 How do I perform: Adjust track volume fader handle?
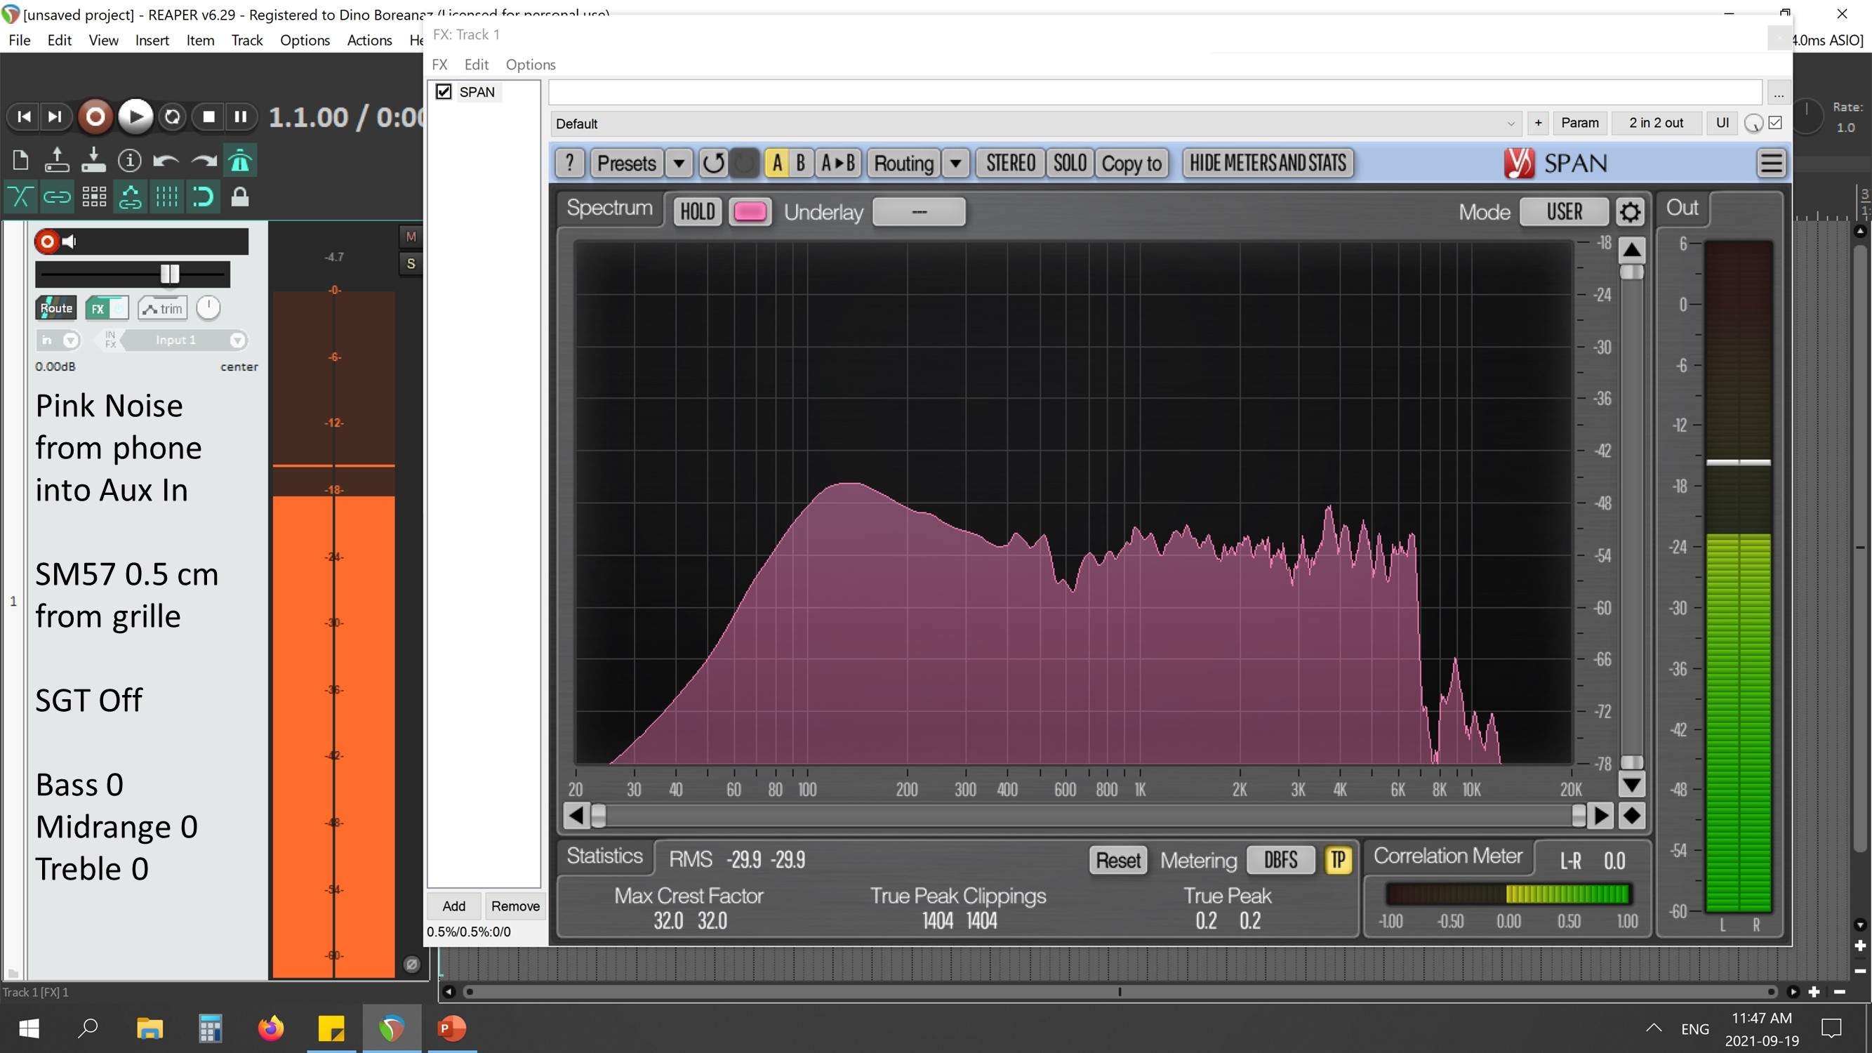click(169, 274)
